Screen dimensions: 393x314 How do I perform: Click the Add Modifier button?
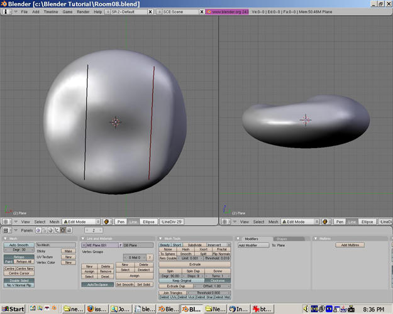253,245
